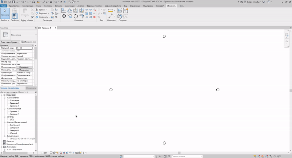The image size is (292, 158).
Task: Click the red Delete X icon
Action: point(95,17)
